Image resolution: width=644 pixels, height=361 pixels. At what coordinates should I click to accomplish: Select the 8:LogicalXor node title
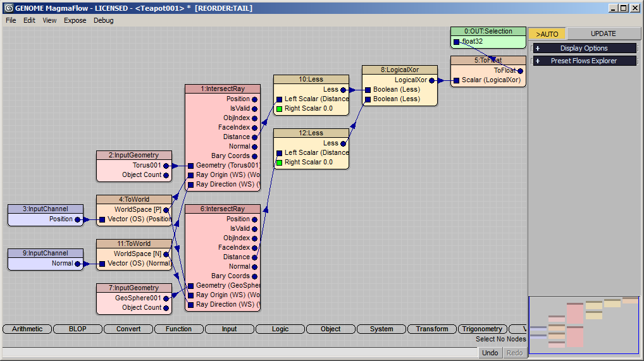(x=400, y=70)
